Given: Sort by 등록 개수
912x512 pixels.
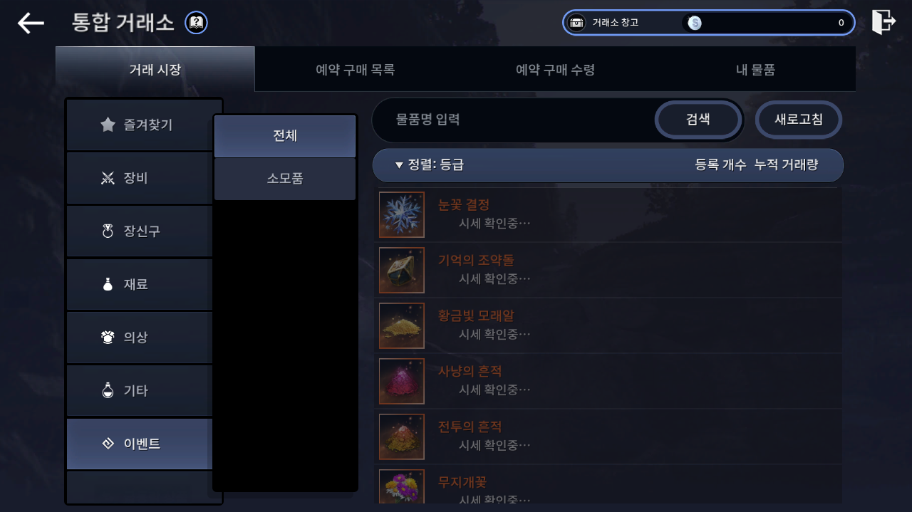Looking at the screenshot, I should (720, 165).
